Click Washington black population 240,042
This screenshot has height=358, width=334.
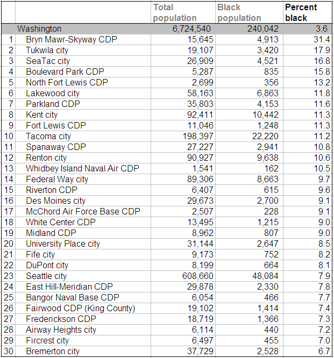262,29
